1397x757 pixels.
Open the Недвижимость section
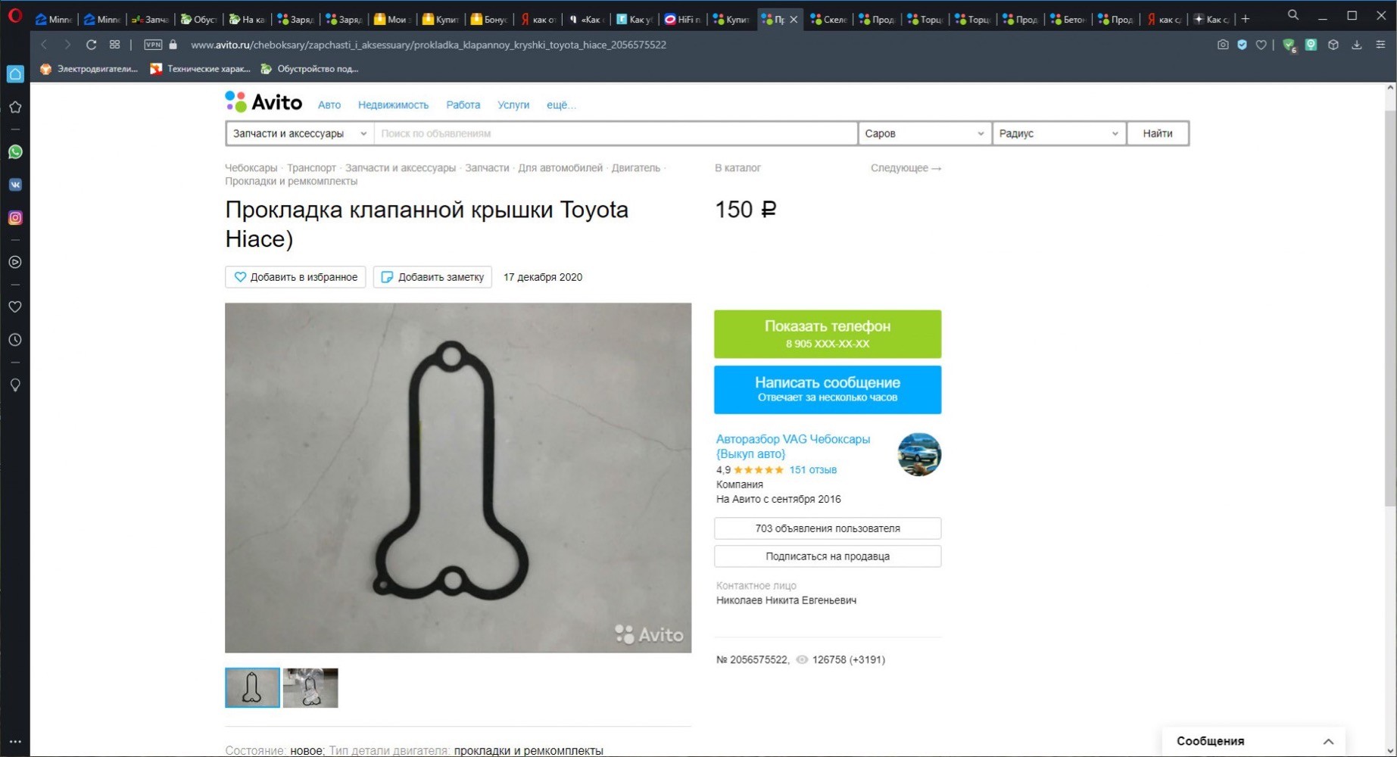pos(393,104)
